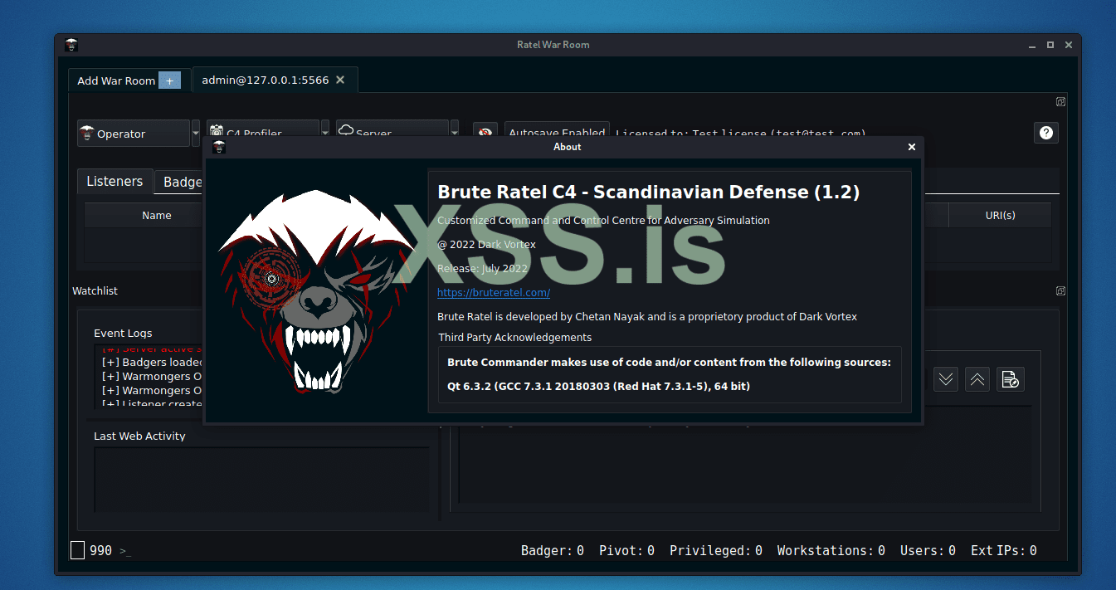Click the plus icon on Add War Room

point(169,80)
